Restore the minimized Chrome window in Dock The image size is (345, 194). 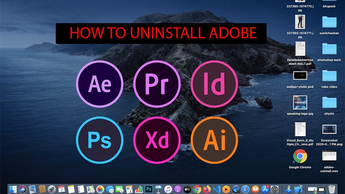point(312,189)
